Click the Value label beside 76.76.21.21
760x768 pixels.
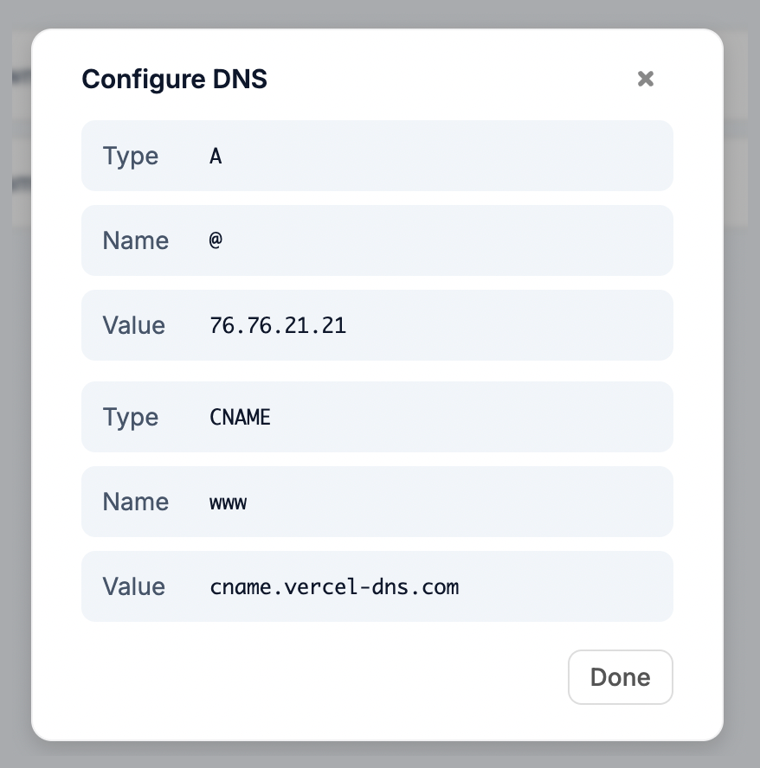pos(133,325)
